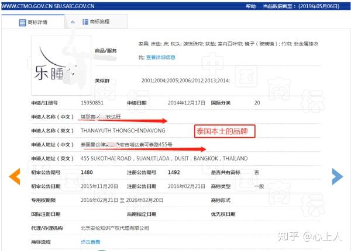Image resolution: width=351 pixels, height=251 pixels.
Task: Select trademark type value 一般
Action: tap(259, 186)
